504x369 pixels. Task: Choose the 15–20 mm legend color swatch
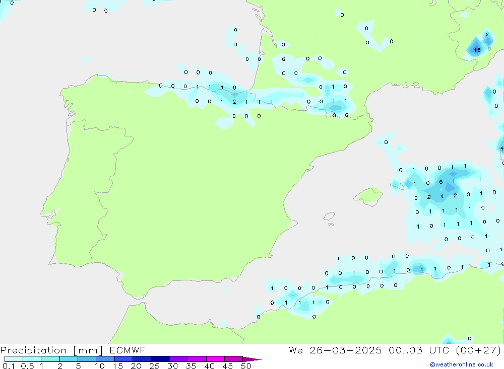123,359
